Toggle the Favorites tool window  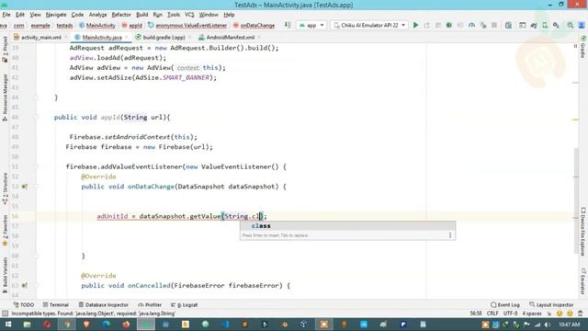(5, 230)
